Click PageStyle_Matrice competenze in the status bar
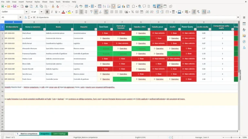This screenshot has height=139, width=248. click(x=85, y=137)
